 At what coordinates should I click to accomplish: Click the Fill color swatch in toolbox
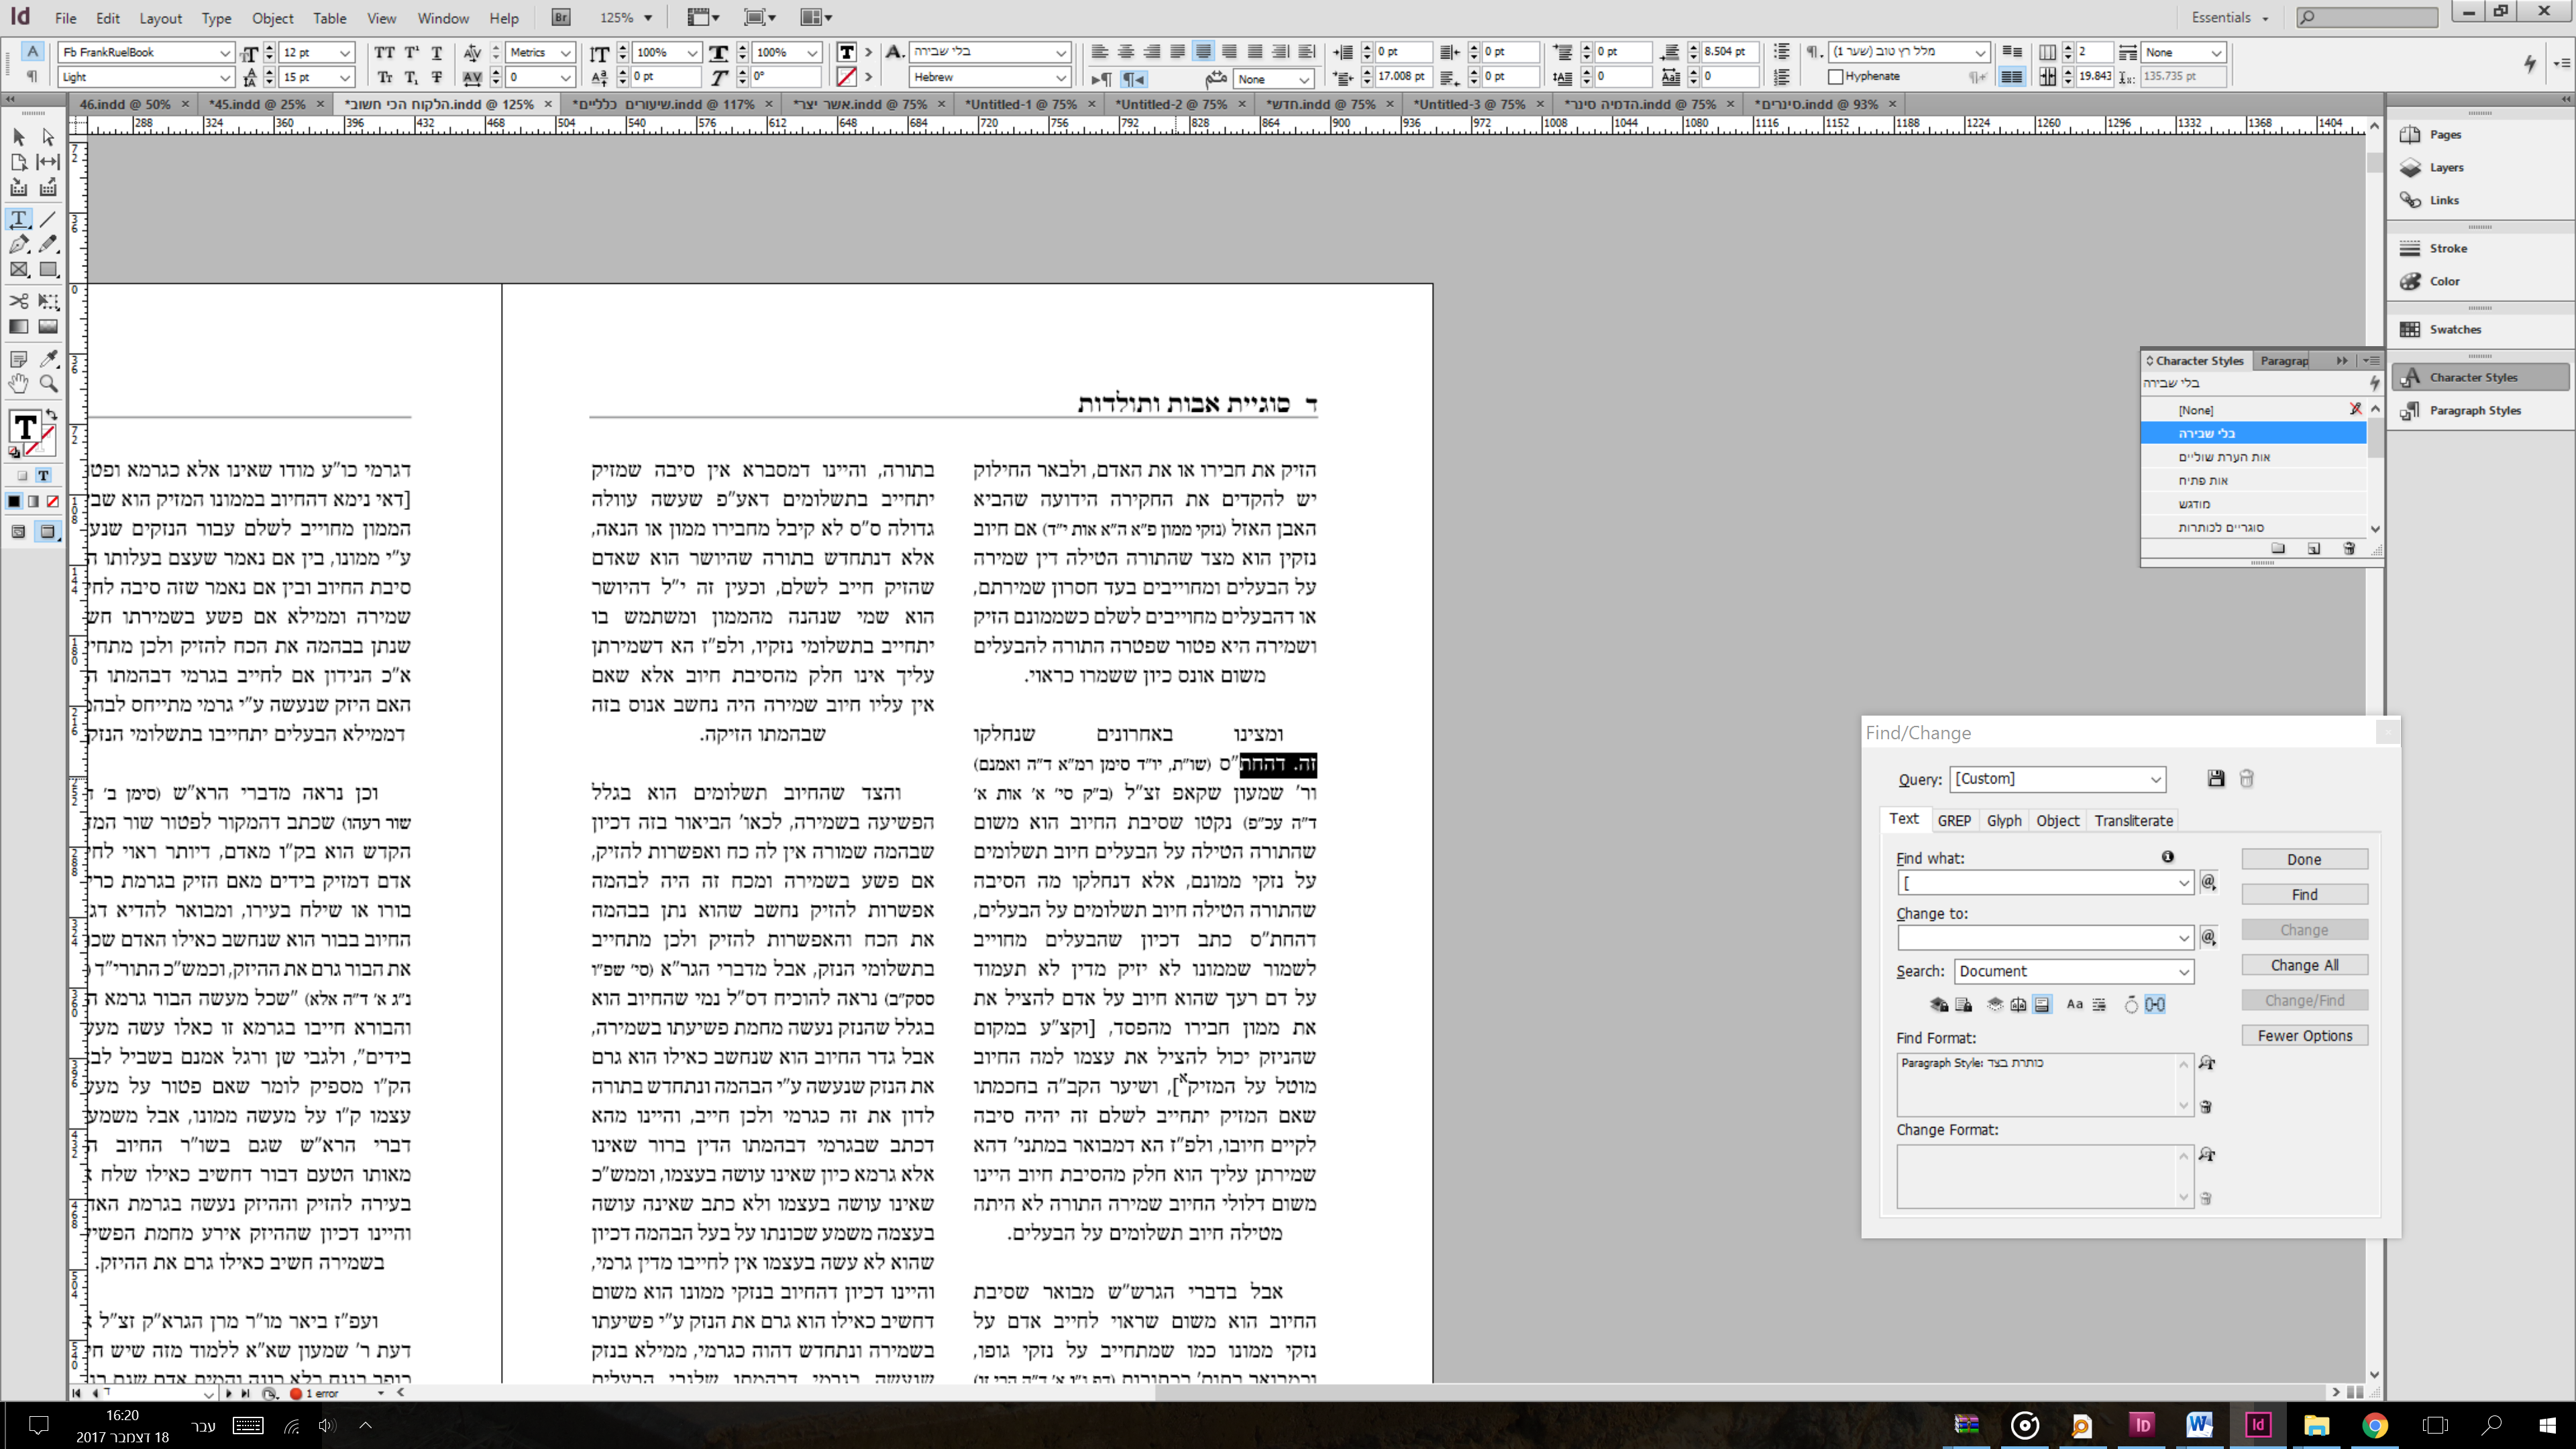(25, 427)
